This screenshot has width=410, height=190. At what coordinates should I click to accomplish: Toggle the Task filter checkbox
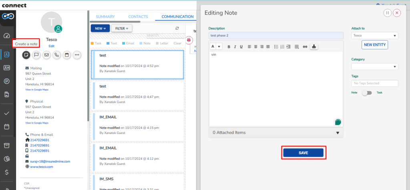92,43
